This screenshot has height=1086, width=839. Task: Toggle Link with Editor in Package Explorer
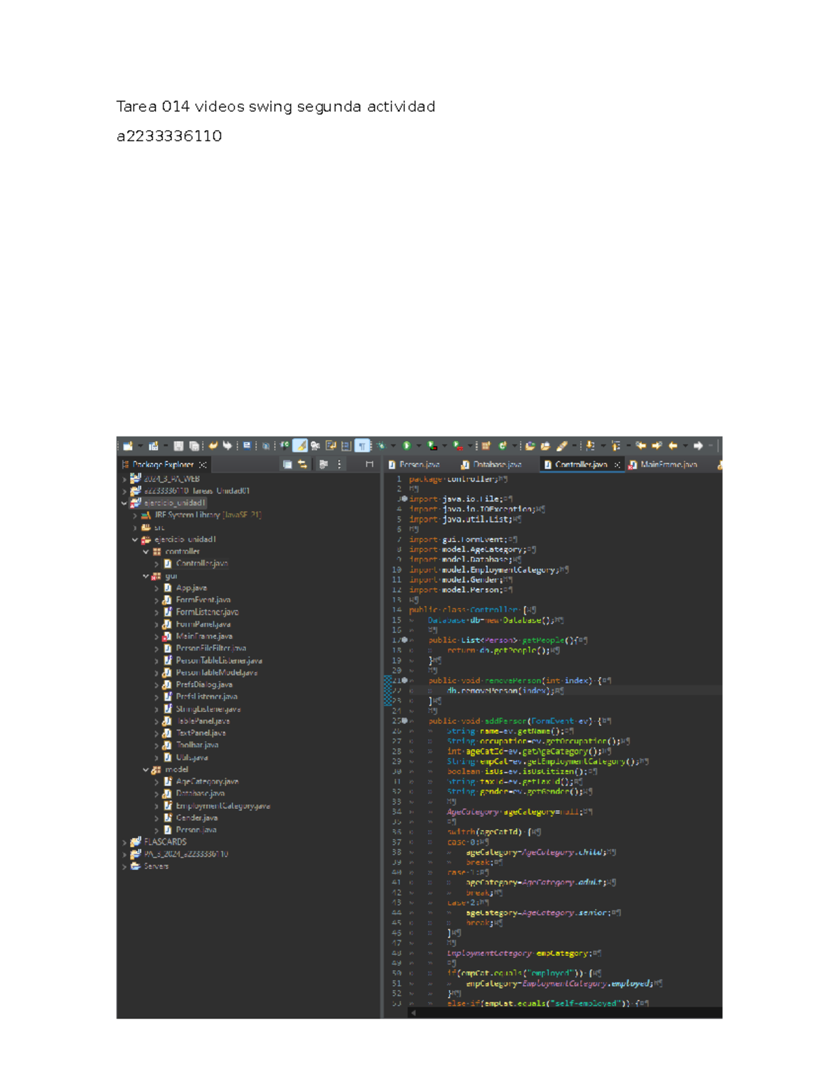[x=302, y=464]
